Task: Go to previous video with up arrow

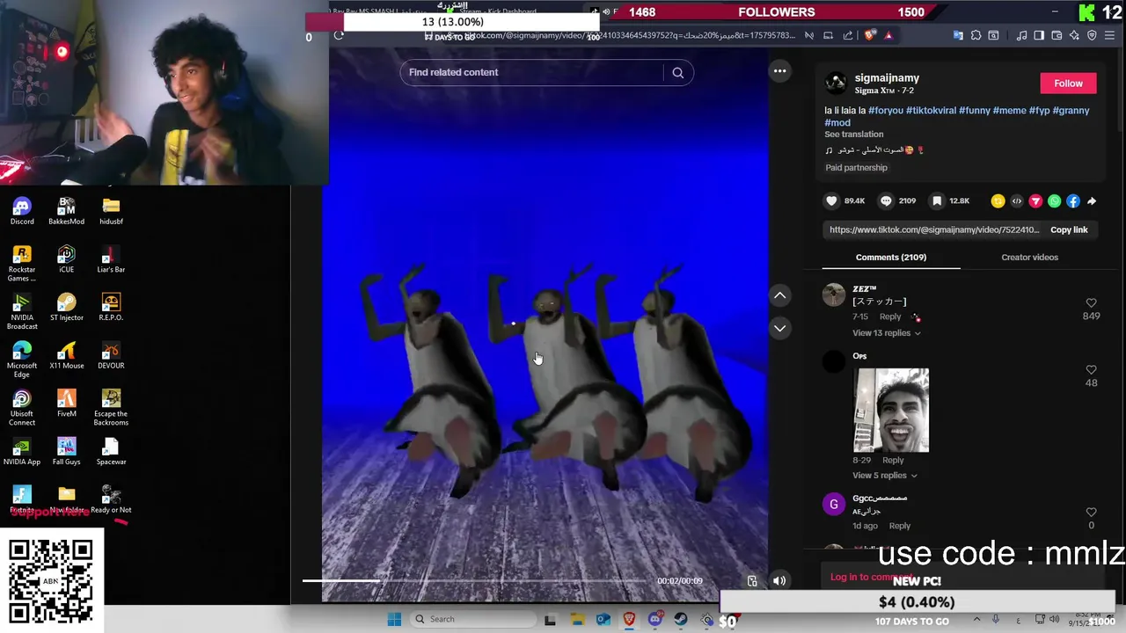Action: (780, 295)
